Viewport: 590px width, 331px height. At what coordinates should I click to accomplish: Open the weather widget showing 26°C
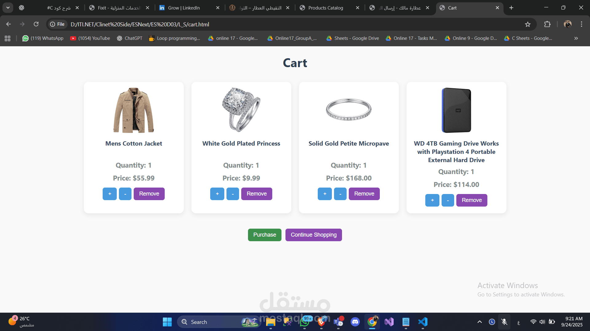pos(21,322)
